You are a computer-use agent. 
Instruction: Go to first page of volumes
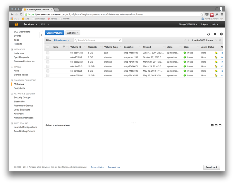tap(185, 40)
